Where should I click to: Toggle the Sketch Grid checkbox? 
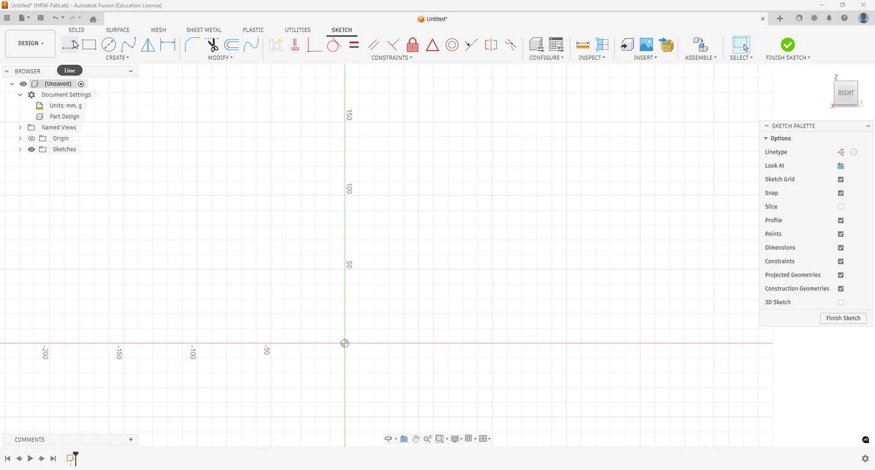[x=841, y=179]
